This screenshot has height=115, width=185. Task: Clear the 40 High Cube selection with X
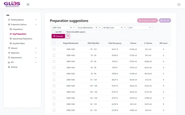(x=122, y=27)
